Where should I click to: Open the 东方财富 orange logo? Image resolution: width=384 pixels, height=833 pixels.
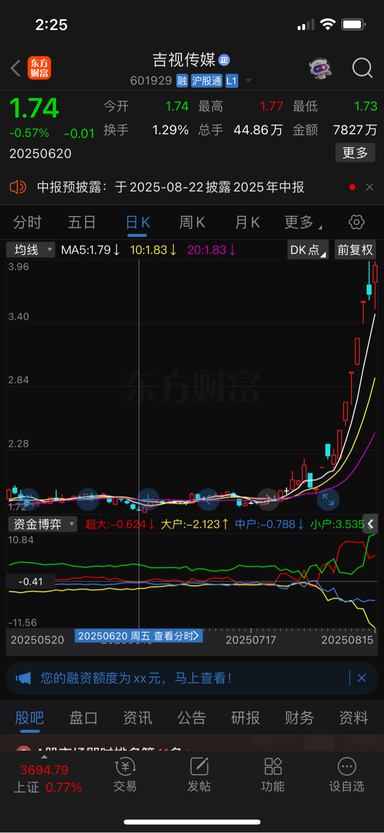click(x=39, y=68)
